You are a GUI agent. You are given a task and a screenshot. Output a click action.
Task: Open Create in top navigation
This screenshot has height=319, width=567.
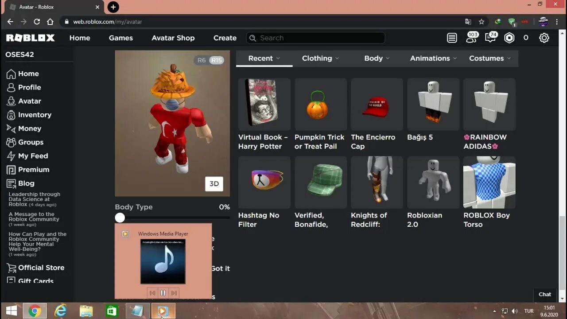pos(225,38)
